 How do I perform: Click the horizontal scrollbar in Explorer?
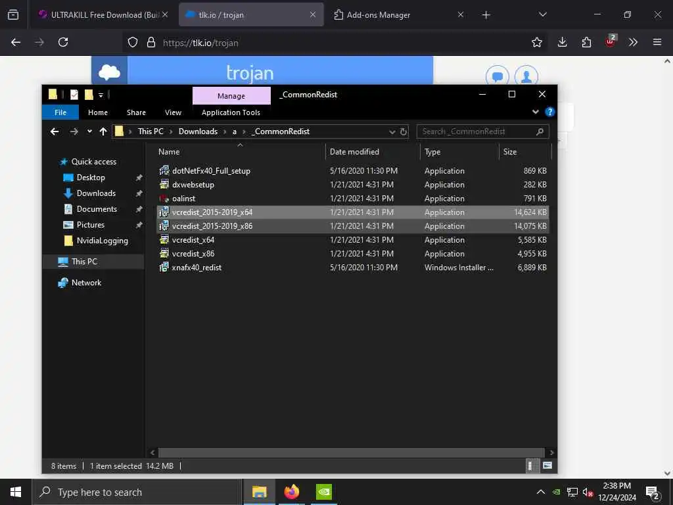352,452
